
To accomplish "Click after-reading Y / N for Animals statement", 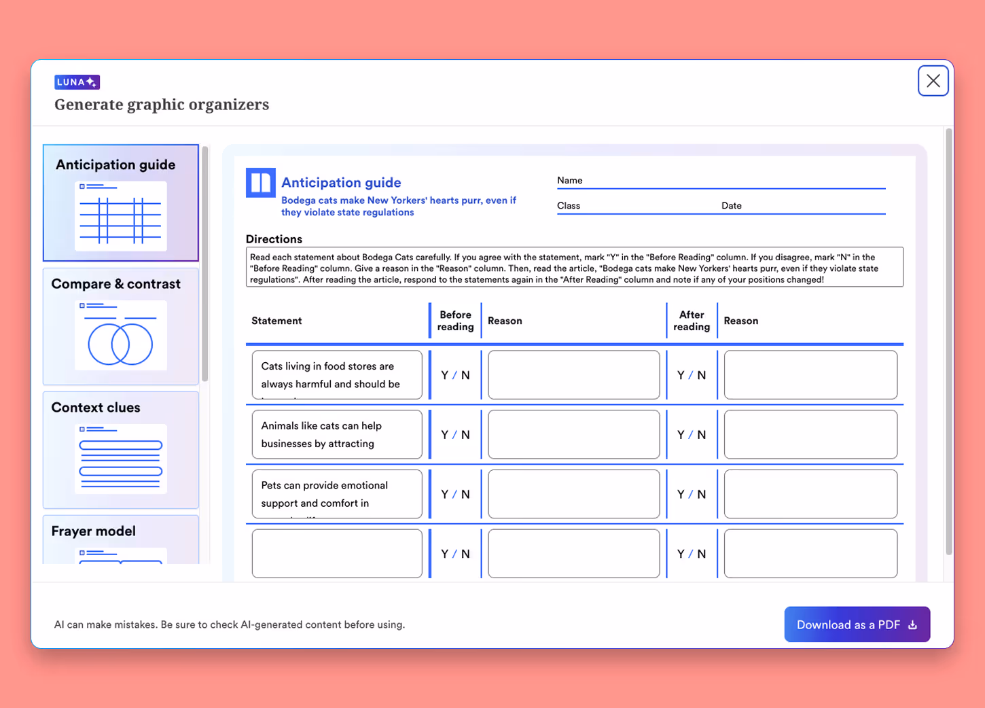I will pos(692,435).
